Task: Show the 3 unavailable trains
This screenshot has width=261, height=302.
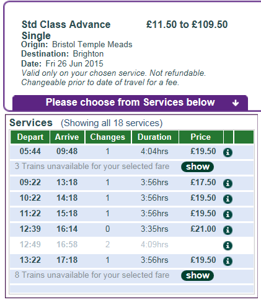Action: pyautogui.click(x=197, y=167)
